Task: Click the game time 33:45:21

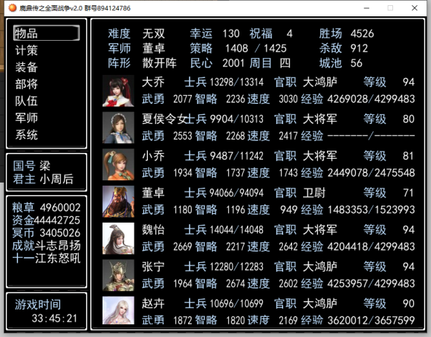Action: [x=54, y=318]
